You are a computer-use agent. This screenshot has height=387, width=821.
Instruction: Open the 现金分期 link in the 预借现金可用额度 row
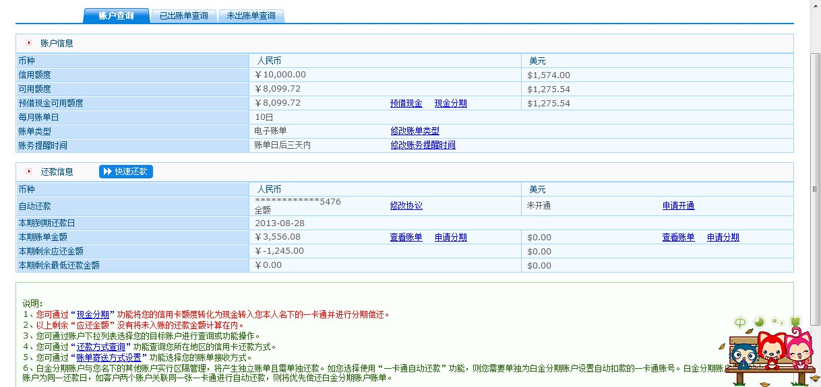click(451, 104)
